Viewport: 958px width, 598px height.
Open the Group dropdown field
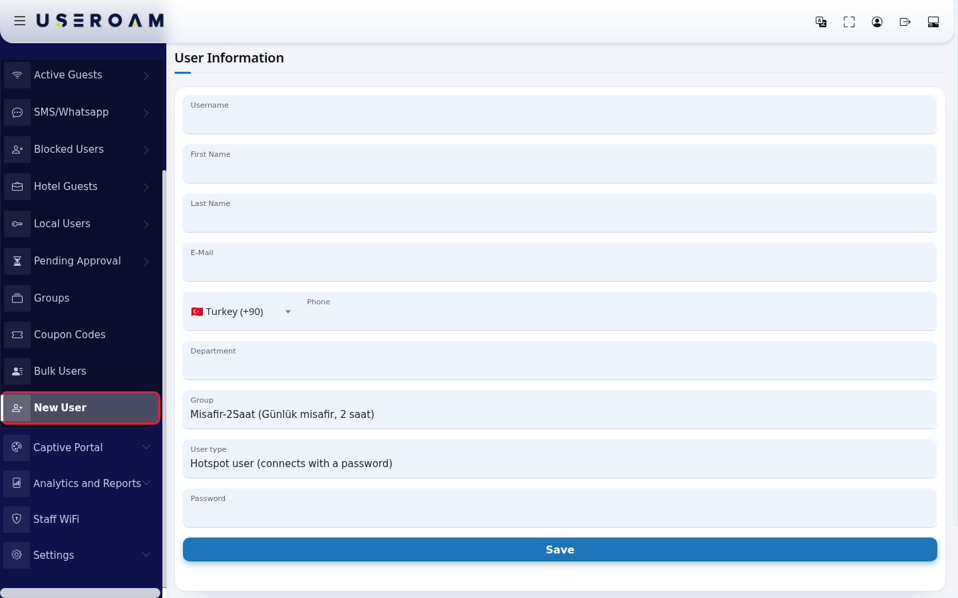click(x=559, y=409)
